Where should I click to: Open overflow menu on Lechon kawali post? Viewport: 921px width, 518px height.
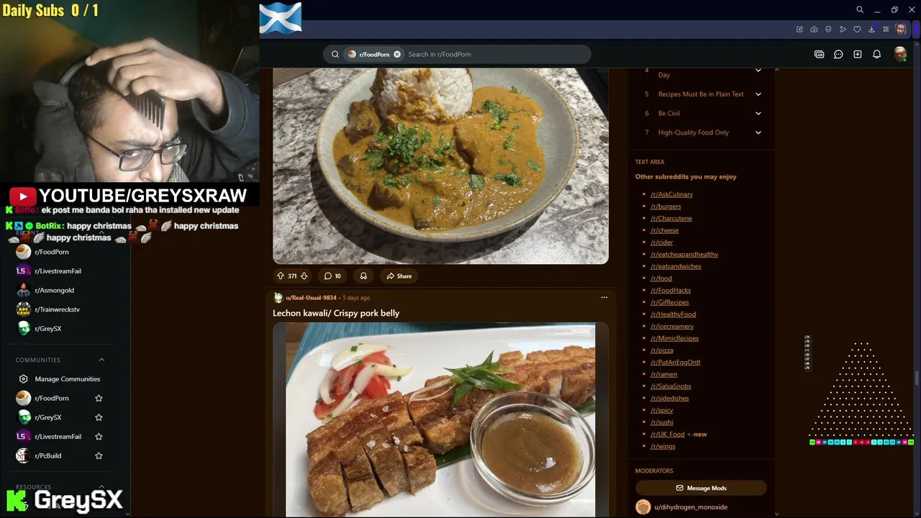[604, 297]
